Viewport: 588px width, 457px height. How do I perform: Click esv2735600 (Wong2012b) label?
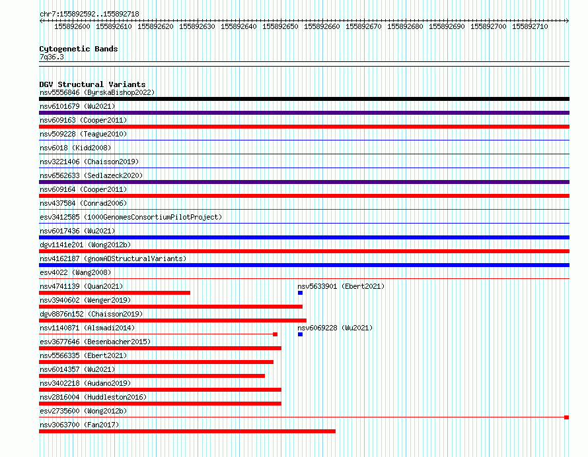click(83, 411)
